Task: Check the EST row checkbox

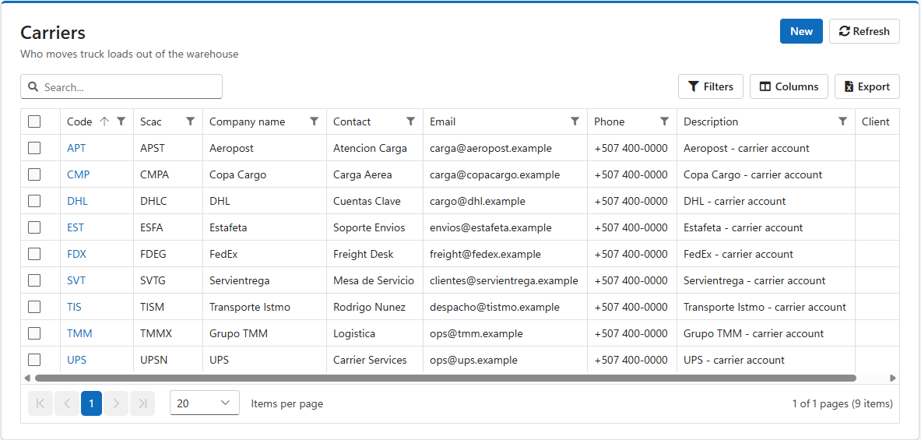Action: [x=34, y=227]
